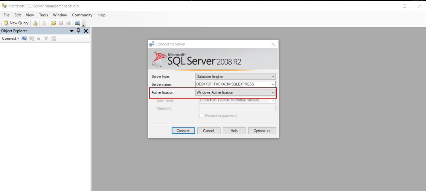426x191 pixels.
Task: Click the Open File folder icon
Action: point(54,23)
